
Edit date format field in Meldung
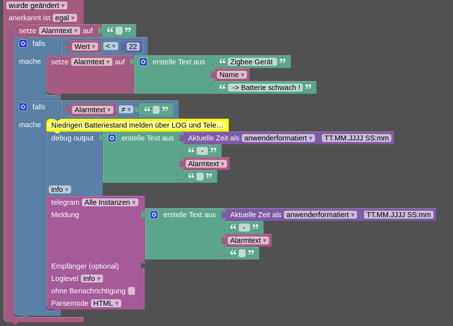point(399,215)
